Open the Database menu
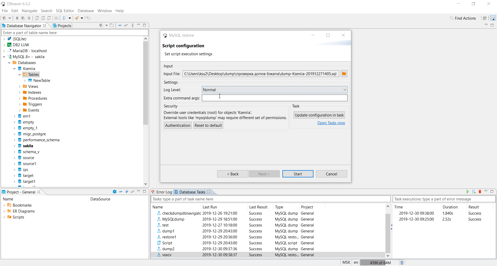 86,11
